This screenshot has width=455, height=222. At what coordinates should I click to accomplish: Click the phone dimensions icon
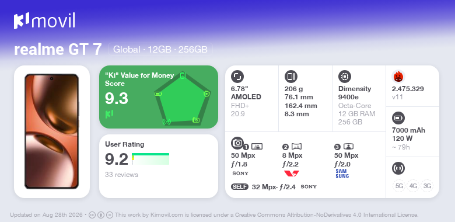coord(290,77)
